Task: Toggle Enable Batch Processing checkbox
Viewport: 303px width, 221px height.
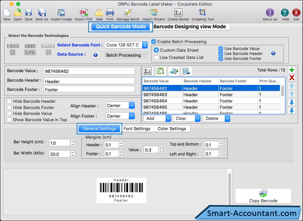Action: point(154,41)
